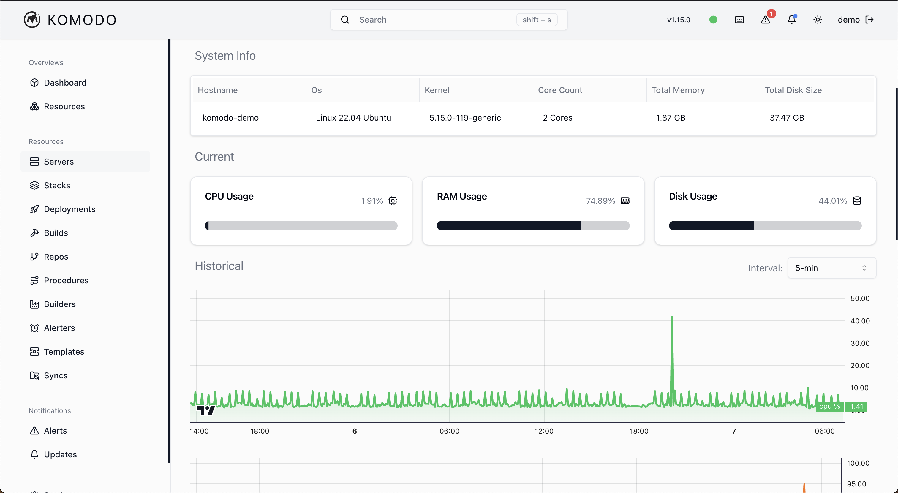Click the cpu % price label on chart
This screenshot has height=493, width=898.
click(x=830, y=407)
